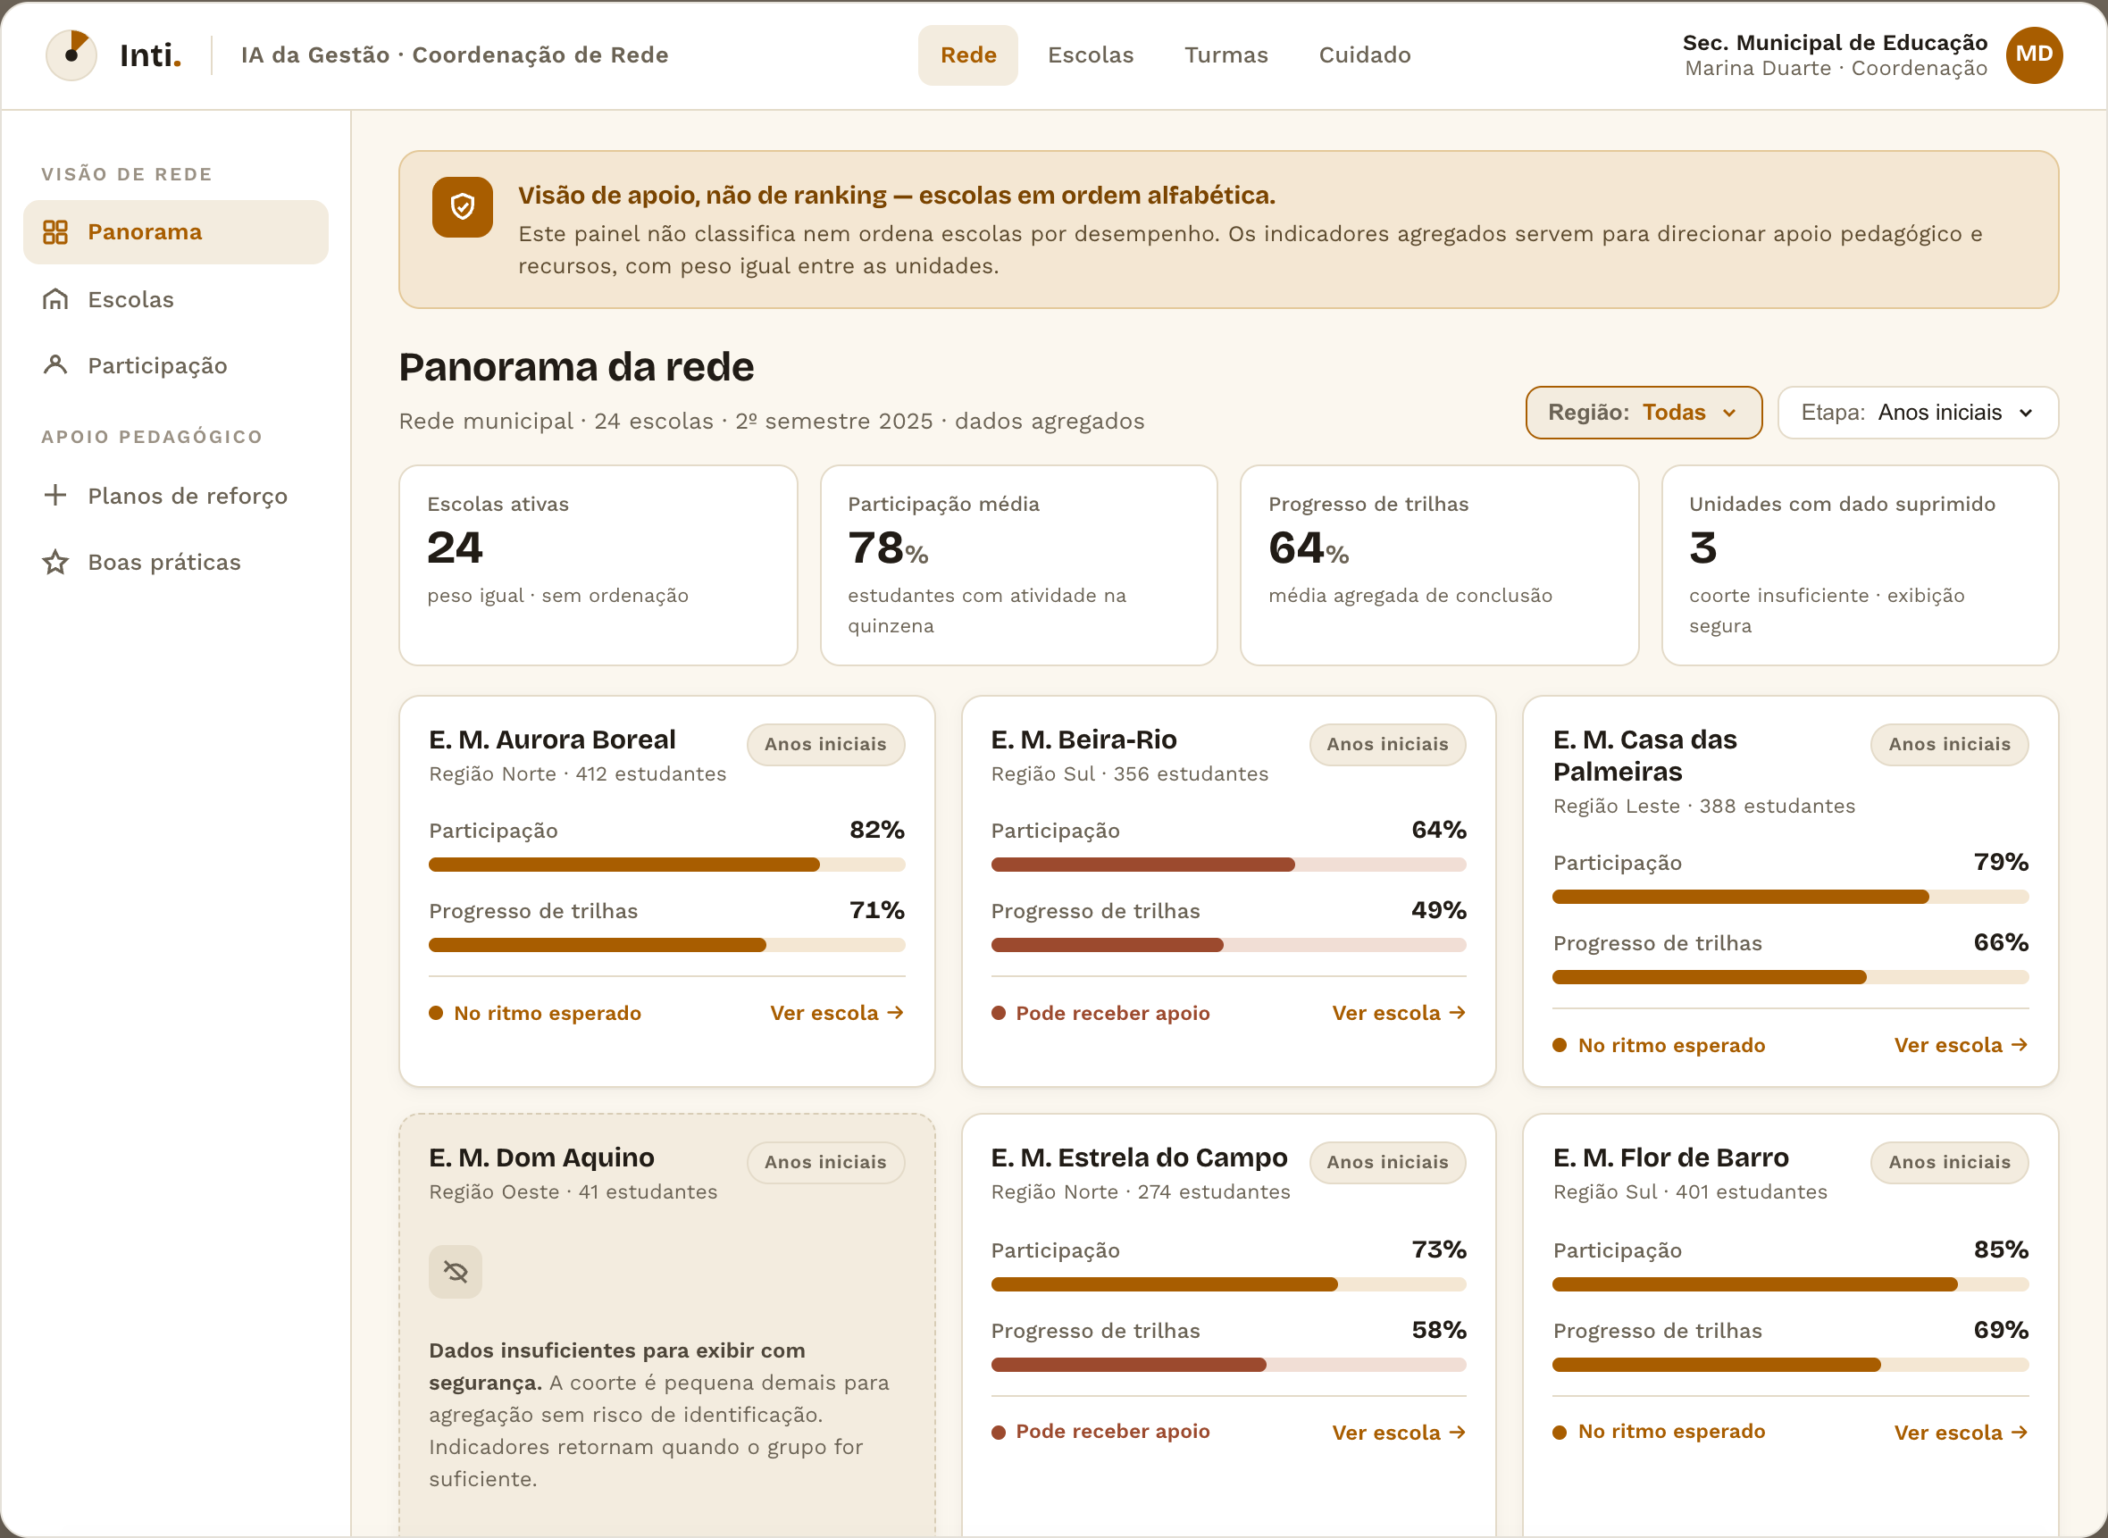This screenshot has width=2108, height=1538.
Task: Open Ver escola for E. M. Beira-Rio
Action: click(1399, 1013)
